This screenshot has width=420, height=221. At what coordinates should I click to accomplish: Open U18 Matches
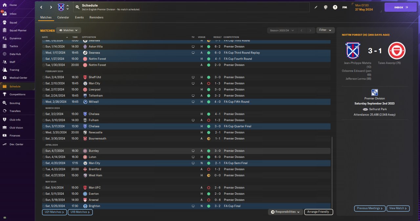click(80, 212)
